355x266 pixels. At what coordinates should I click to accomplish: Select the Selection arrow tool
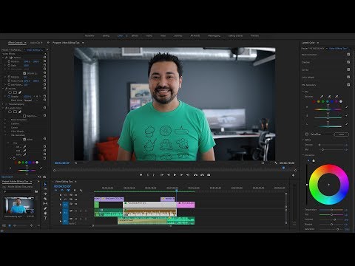click(45, 185)
